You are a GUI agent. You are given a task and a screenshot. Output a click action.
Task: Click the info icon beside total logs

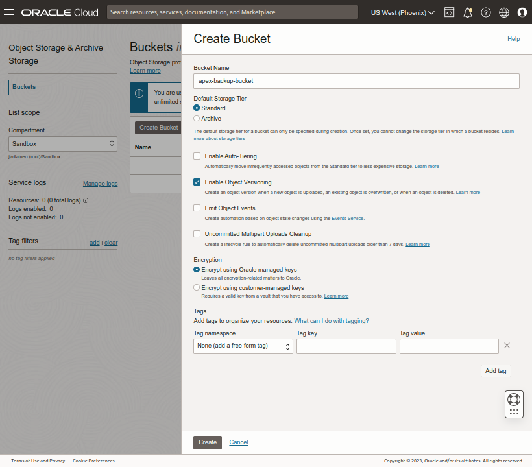click(86, 200)
